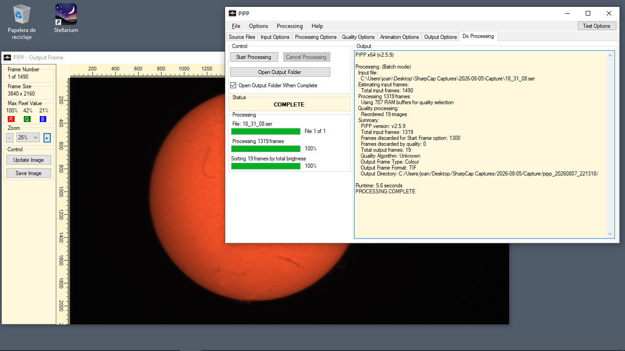Click the Test Options button

click(597, 26)
